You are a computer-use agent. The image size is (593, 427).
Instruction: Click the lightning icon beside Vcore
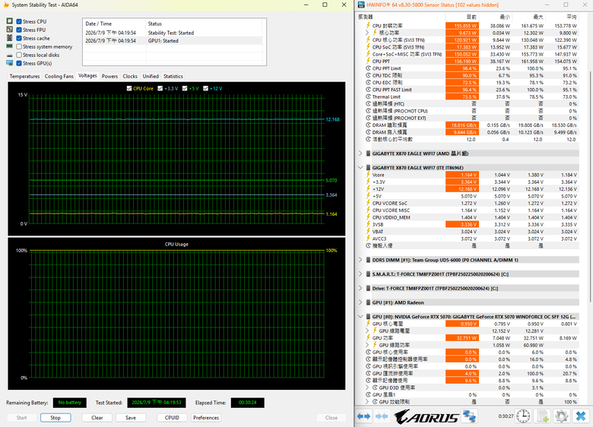click(368, 175)
